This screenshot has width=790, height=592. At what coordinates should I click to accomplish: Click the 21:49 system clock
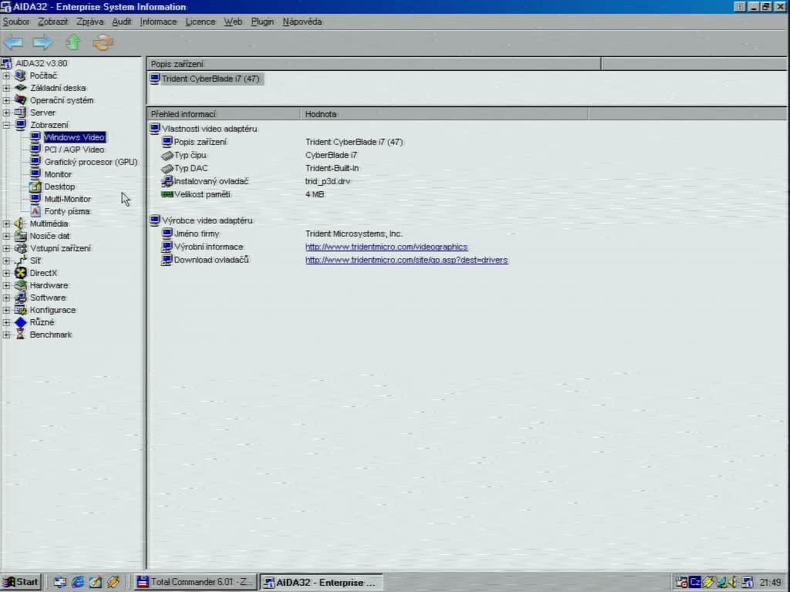click(770, 583)
